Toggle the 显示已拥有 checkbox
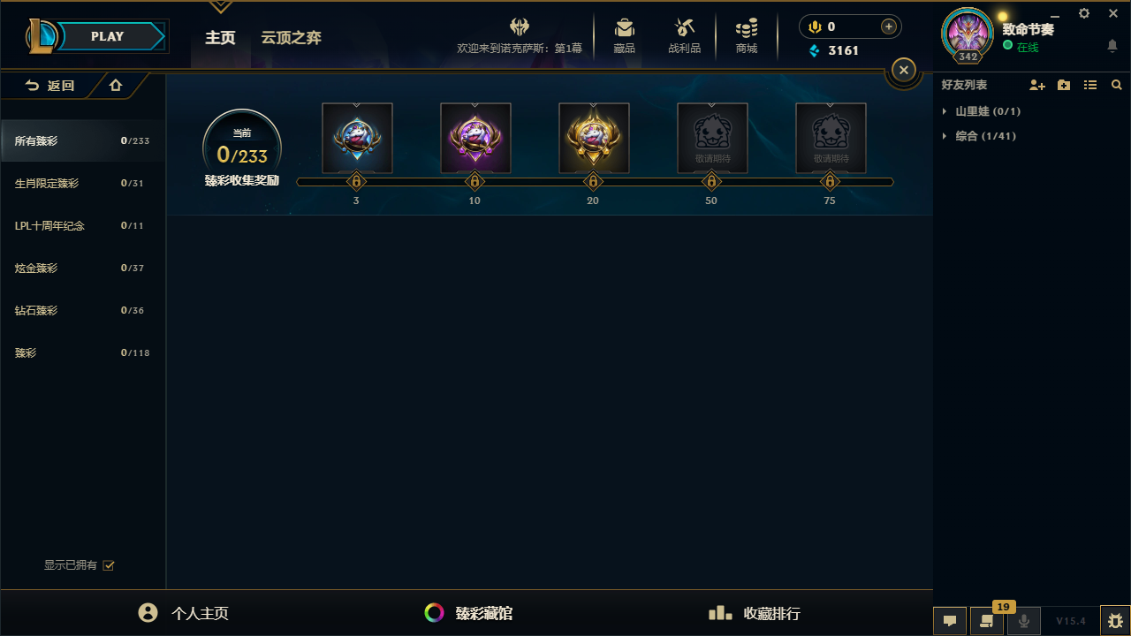 point(109,565)
